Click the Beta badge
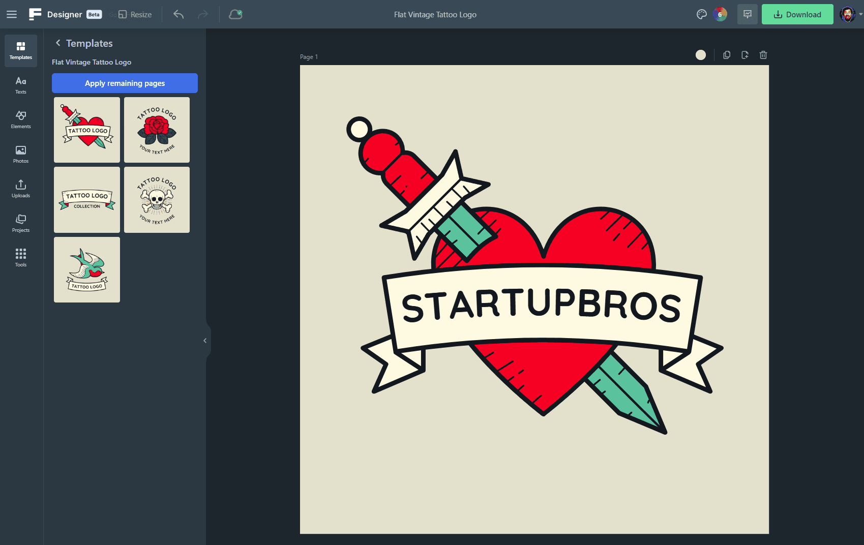The width and height of the screenshot is (864, 545). pos(94,15)
